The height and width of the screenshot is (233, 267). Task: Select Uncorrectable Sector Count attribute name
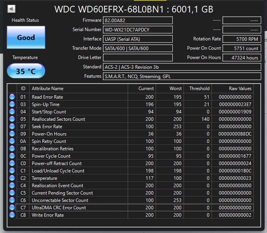click(60, 200)
